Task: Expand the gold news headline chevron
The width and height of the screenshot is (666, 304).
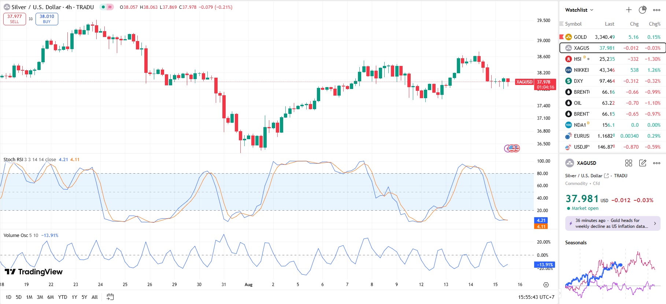Action: click(655, 223)
